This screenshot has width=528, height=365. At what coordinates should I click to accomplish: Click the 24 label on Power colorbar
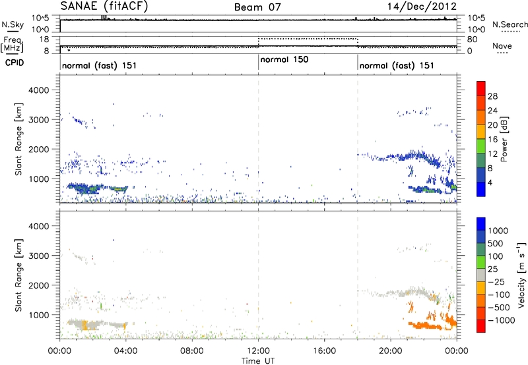pos(492,111)
